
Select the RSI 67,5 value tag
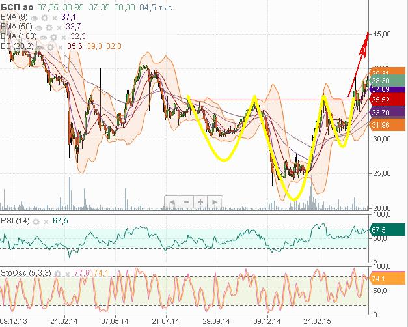(x=387, y=230)
